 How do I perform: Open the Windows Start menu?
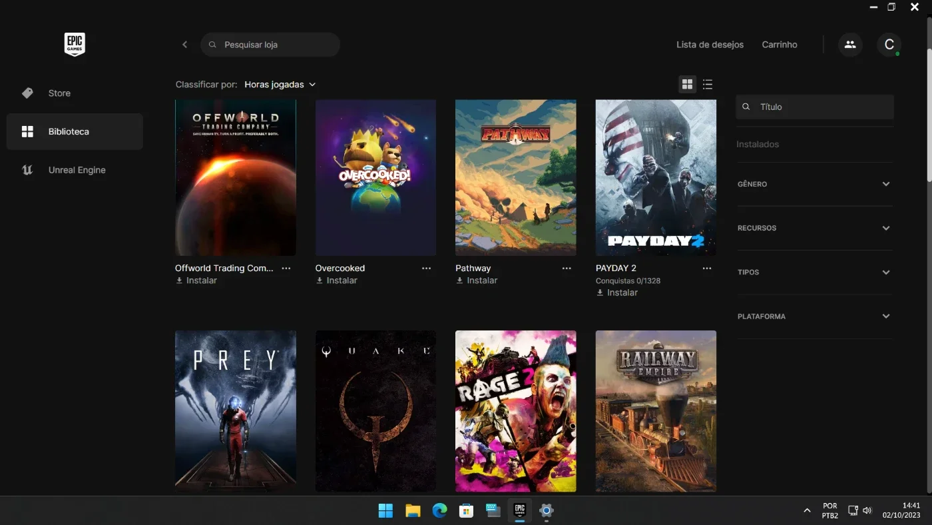pos(385,510)
